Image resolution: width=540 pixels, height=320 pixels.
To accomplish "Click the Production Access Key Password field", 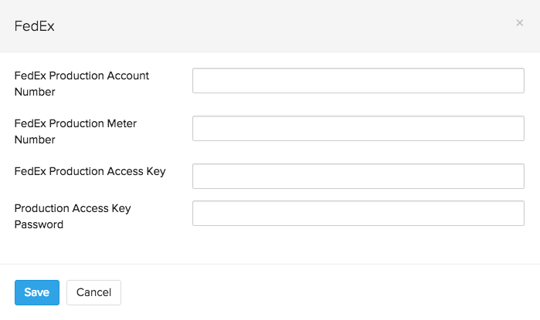I will coord(358,214).
